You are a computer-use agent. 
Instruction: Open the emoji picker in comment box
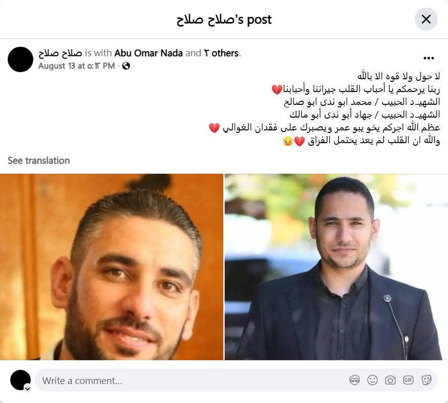tap(372, 380)
